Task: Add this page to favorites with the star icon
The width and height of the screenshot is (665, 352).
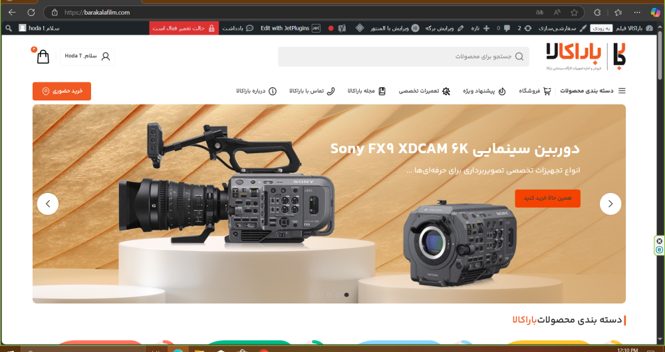Action: coord(575,13)
